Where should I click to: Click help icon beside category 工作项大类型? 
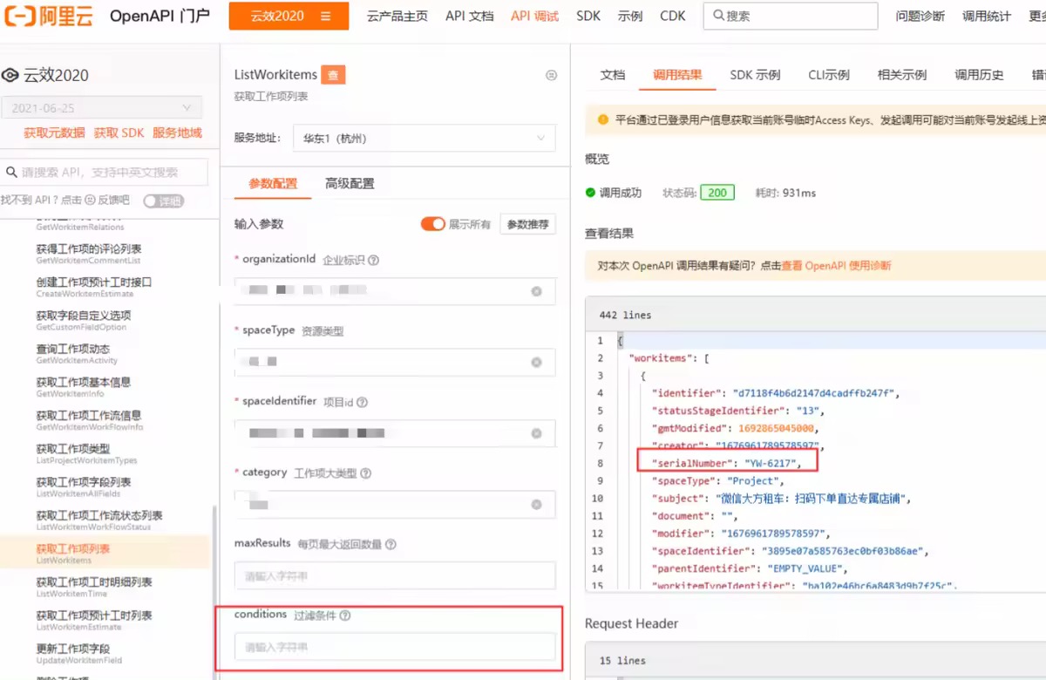pyautogui.click(x=366, y=473)
